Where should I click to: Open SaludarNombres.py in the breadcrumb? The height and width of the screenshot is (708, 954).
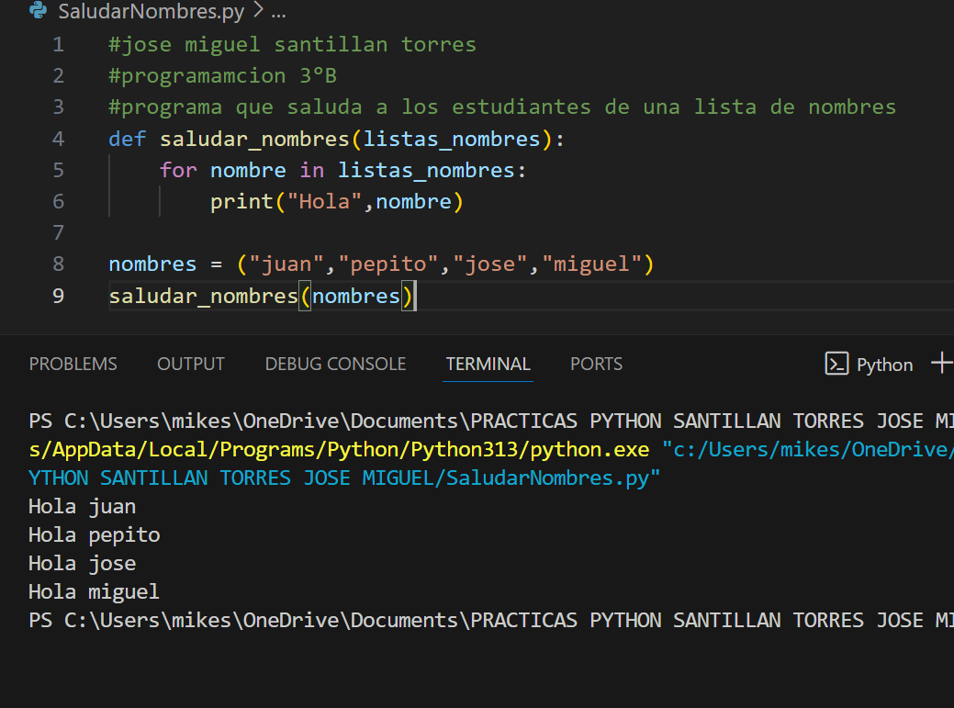tap(151, 11)
